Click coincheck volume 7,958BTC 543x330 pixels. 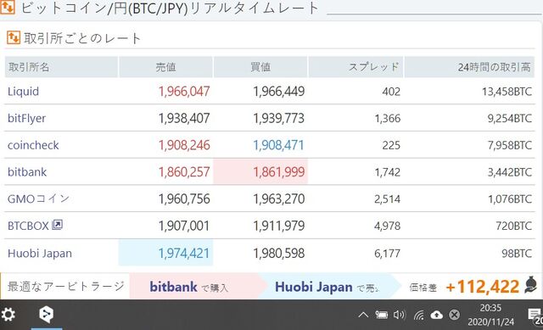[x=510, y=145]
